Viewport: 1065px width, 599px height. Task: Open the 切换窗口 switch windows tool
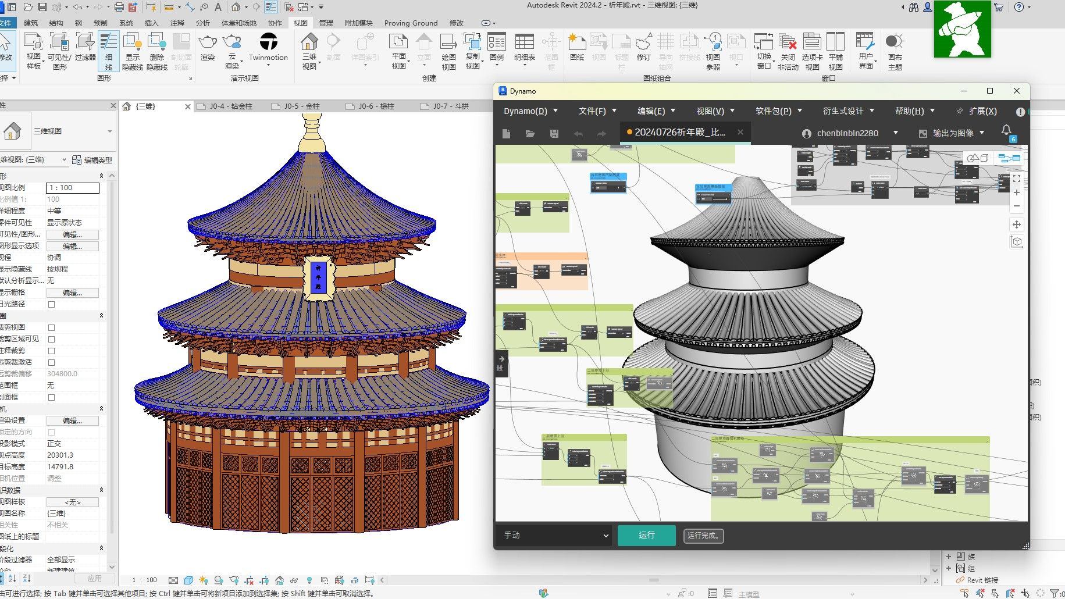pyautogui.click(x=764, y=51)
